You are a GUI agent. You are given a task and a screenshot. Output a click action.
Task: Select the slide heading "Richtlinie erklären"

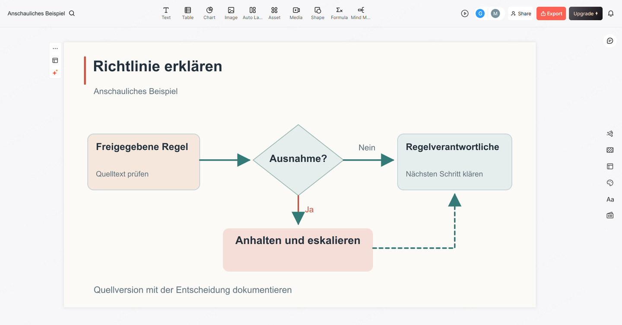tap(158, 66)
